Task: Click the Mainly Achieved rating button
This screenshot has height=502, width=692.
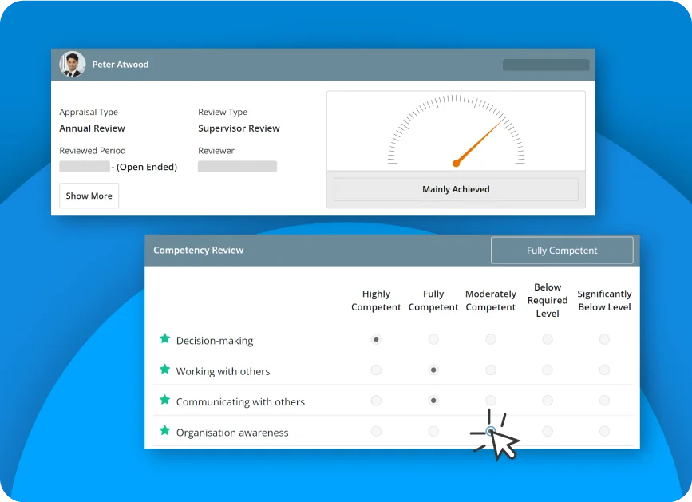Action: point(456,189)
